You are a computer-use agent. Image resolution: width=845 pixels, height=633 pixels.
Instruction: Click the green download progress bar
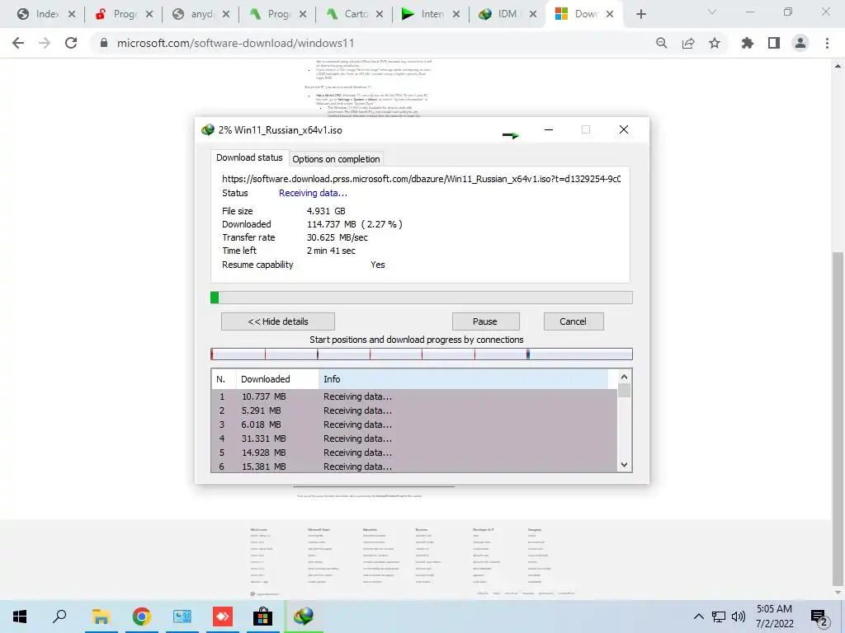tap(422, 298)
